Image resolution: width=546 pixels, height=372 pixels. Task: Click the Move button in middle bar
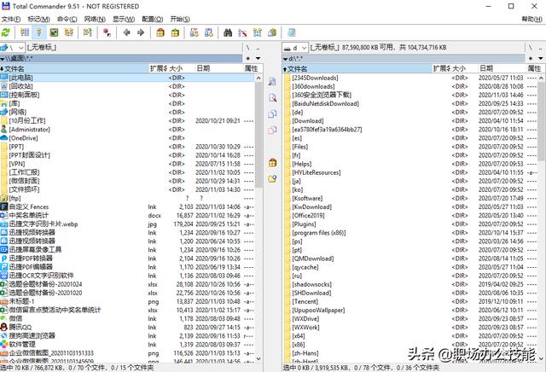272,131
